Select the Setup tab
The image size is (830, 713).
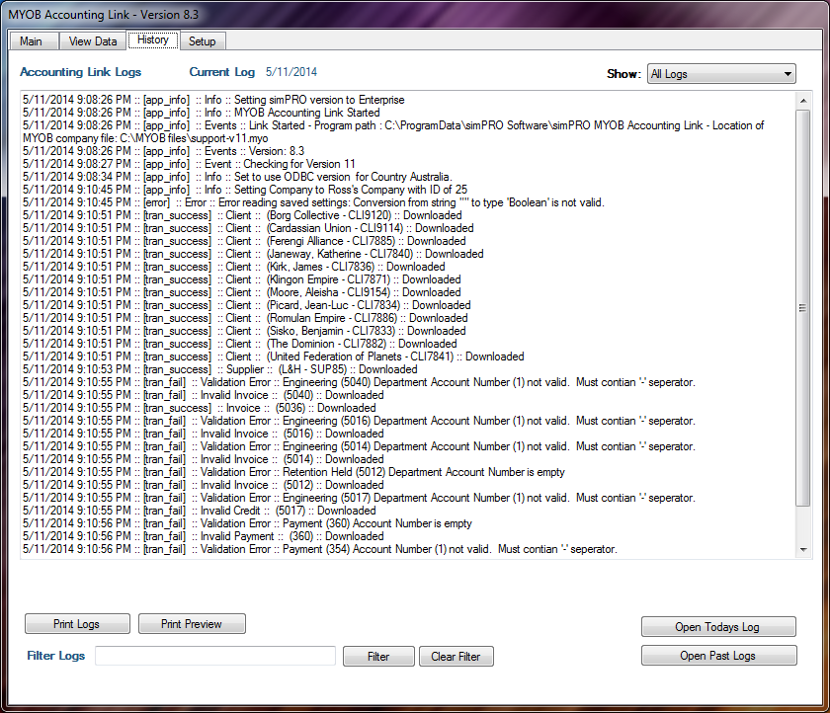tap(203, 41)
